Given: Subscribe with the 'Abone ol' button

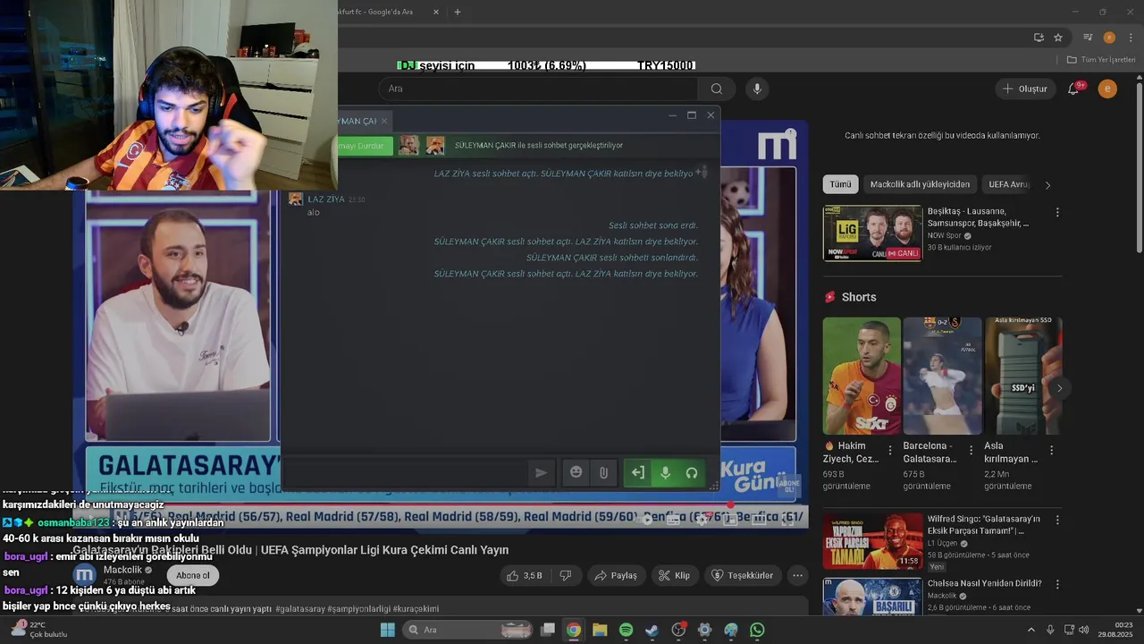Looking at the screenshot, I should [x=193, y=575].
